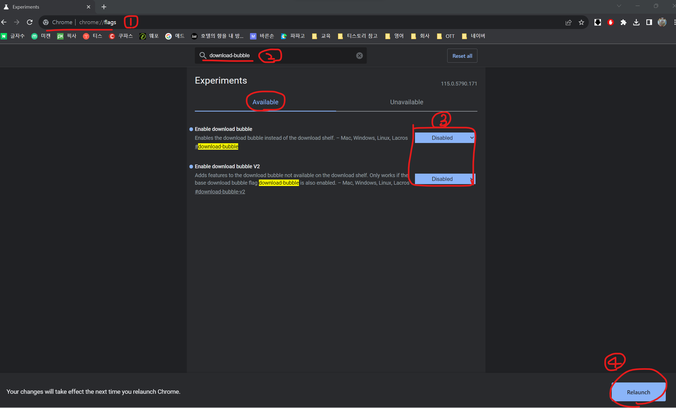
Task: Open the 티스토리 참고 bookmark folder
Action: pos(358,36)
